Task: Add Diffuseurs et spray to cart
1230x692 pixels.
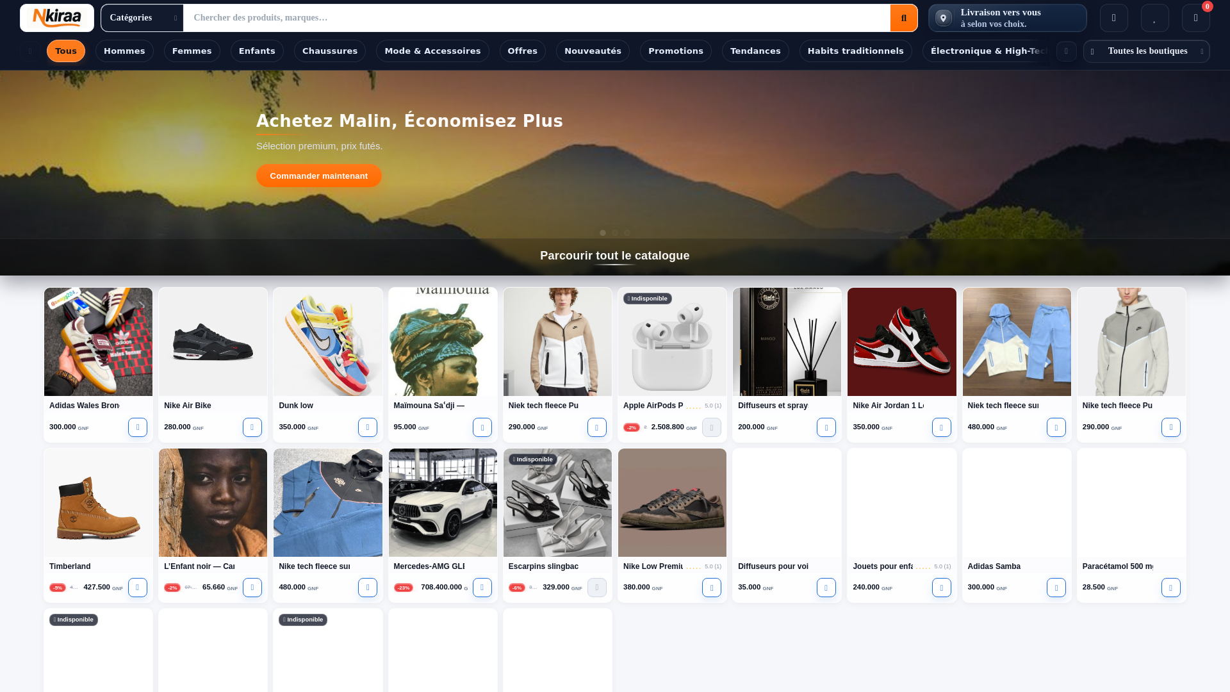Action: tap(826, 427)
